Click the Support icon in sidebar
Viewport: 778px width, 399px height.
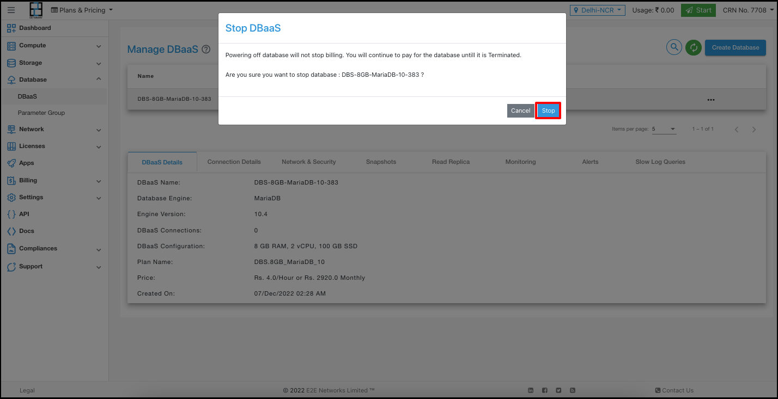[x=11, y=267]
